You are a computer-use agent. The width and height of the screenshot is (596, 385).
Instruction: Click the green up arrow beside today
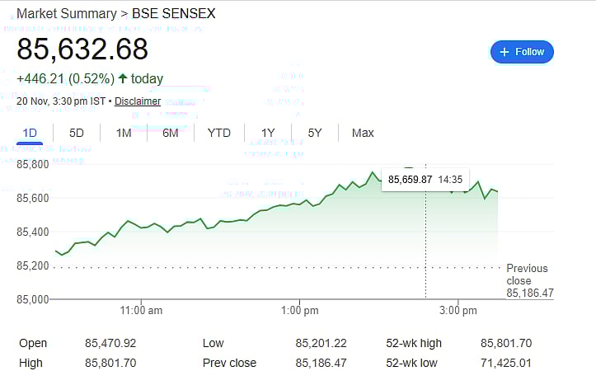(x=123, y=79)
